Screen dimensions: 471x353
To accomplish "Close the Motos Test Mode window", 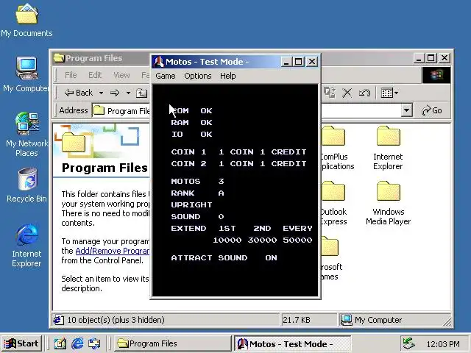I will coord(312,62).
